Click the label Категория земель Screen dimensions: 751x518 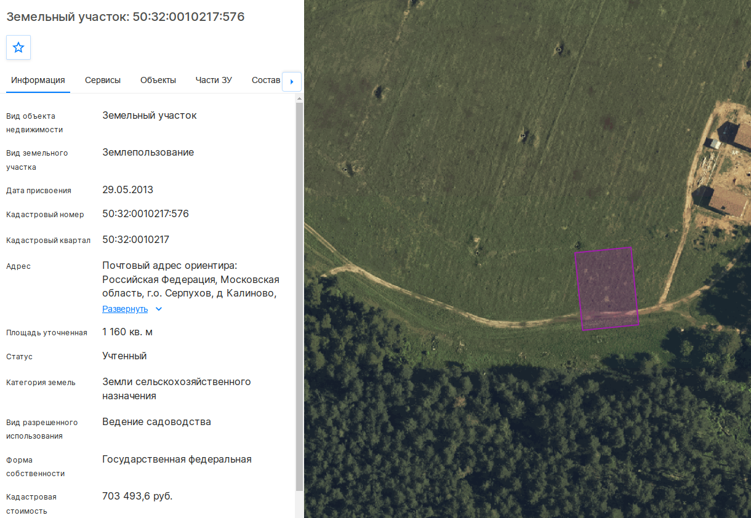(x=41, y=382)
